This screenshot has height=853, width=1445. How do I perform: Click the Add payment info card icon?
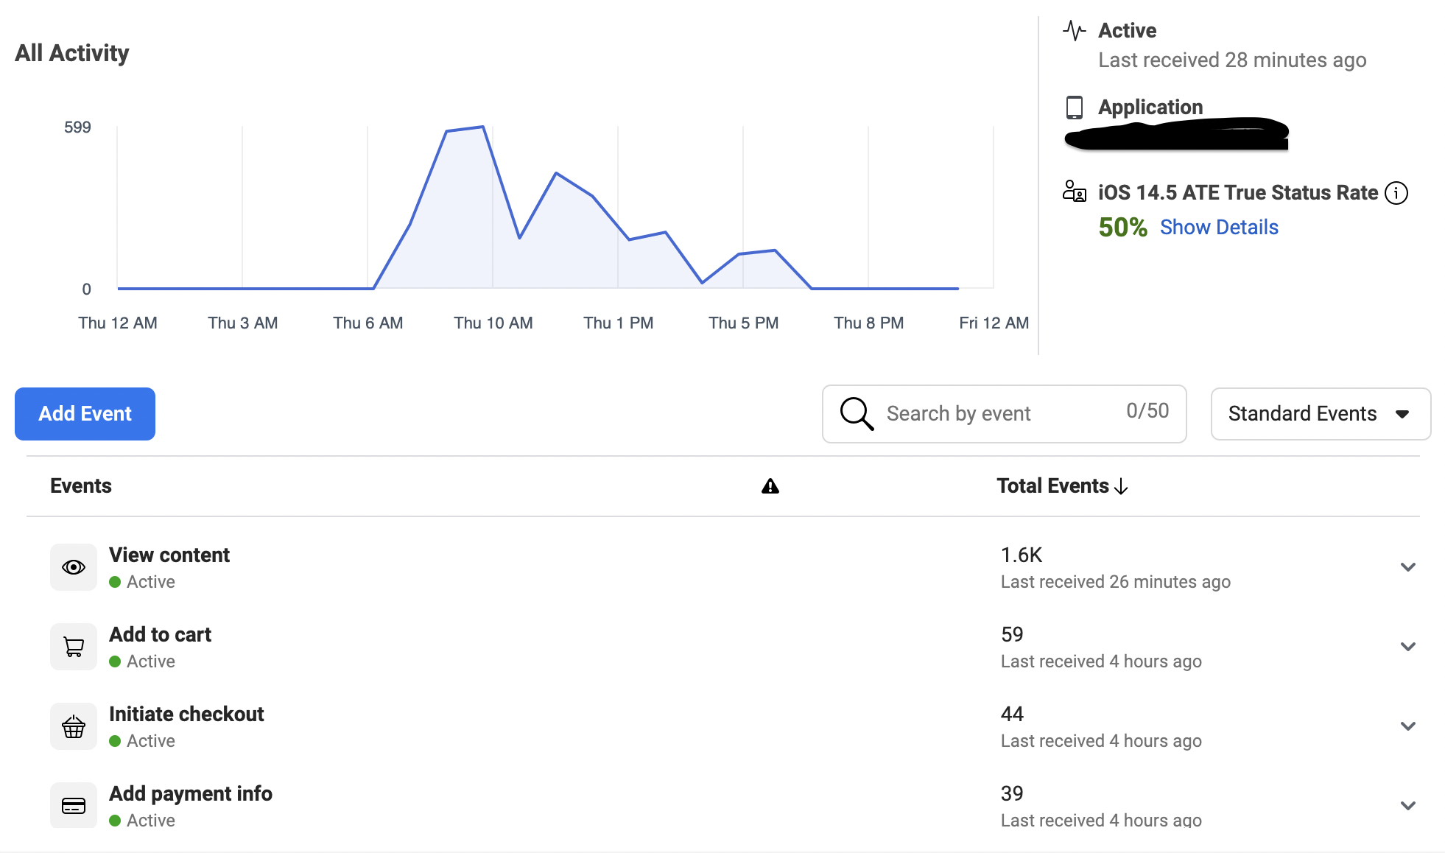(74, 806)
